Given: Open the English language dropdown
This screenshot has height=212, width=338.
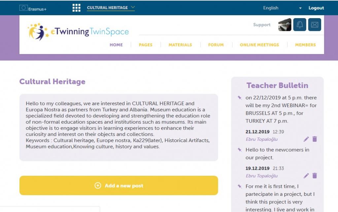Looking at the screenshot, I should tap(282, 8).
